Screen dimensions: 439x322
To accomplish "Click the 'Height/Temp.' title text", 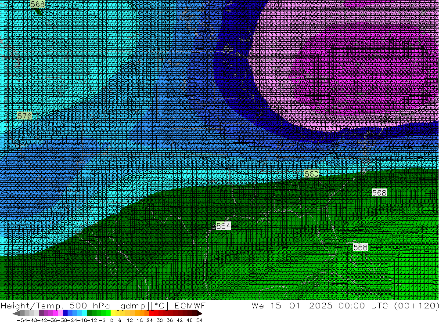I will click(x=32, y=306).
